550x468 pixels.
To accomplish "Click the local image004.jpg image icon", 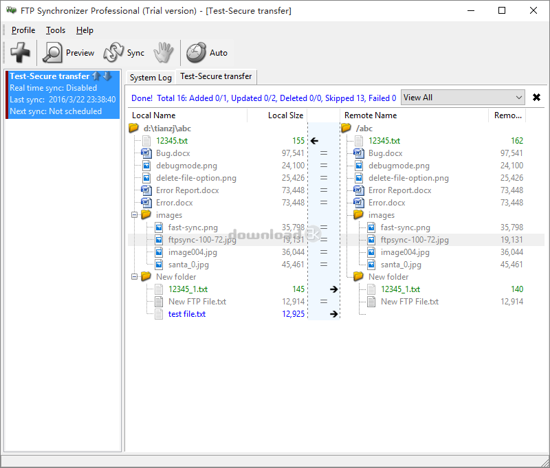I will pyautogui.click(x=159, y=252).
